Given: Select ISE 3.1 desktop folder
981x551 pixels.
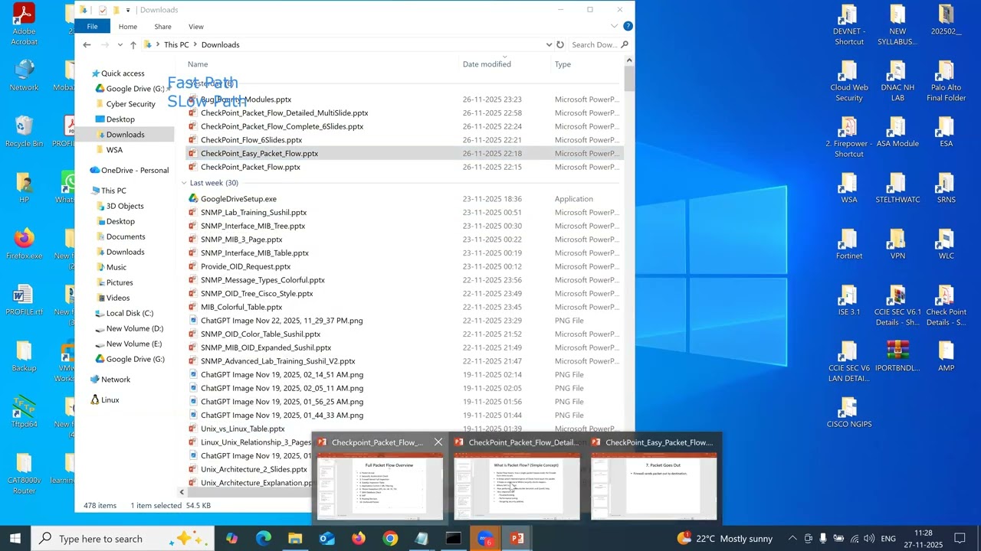Looking at the screenshot, I should click(848, 299).
